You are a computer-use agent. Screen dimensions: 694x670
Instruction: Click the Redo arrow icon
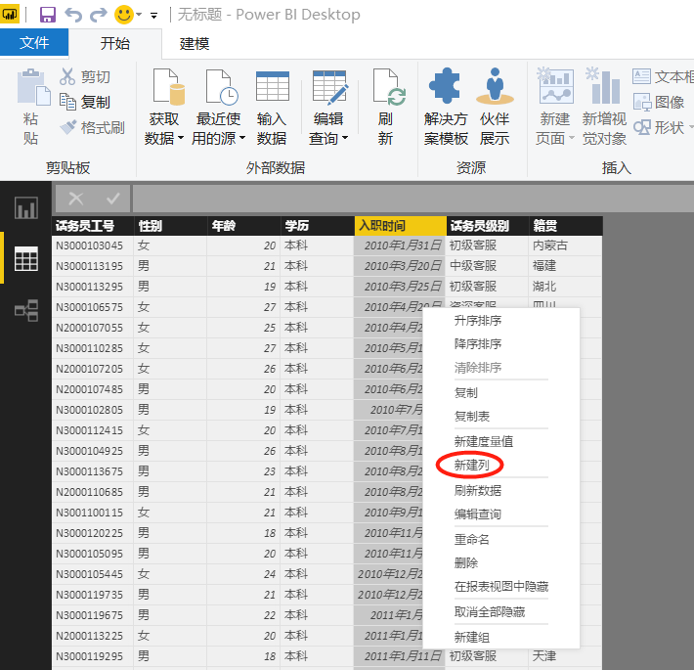point(99,15)
